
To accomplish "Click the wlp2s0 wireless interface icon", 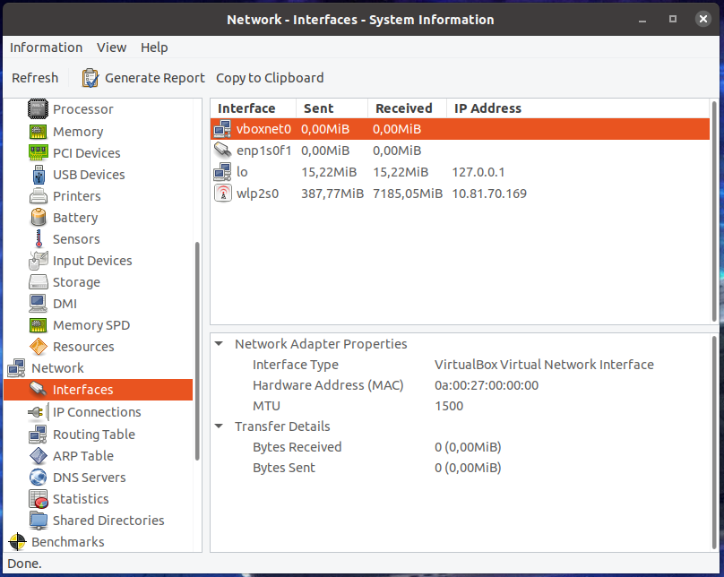I will click(x=222, y=194).
